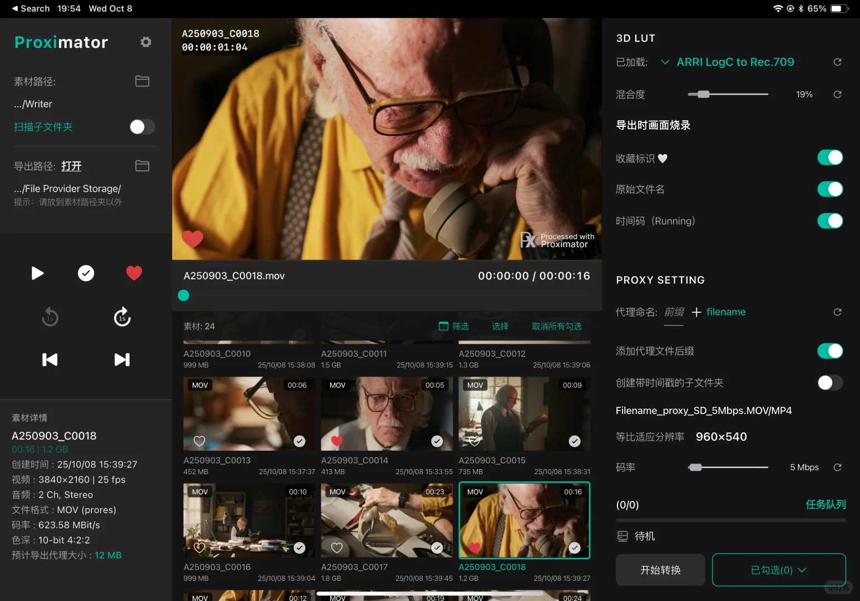Viewport: 860px width, 601px height.
Task: Deselect all checked clips (取消所有勾选)
Action: pyautogui.click(x=557, y=327)
